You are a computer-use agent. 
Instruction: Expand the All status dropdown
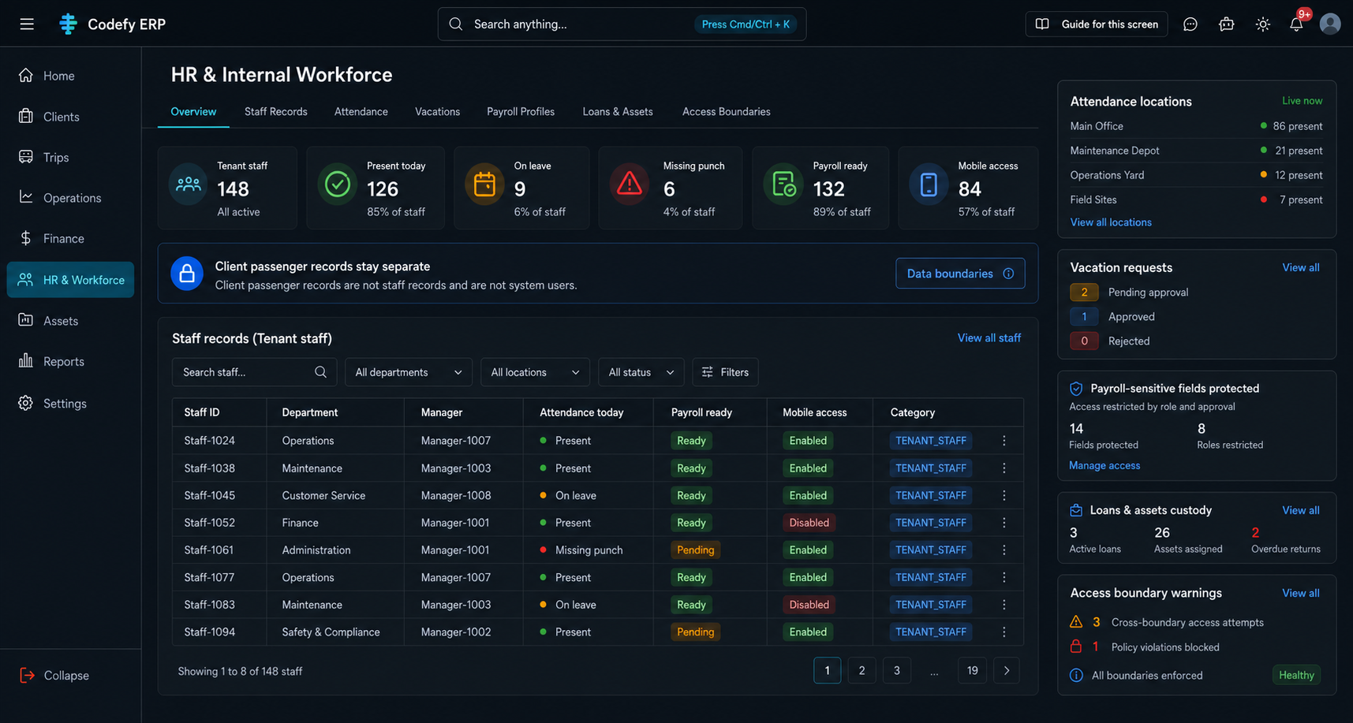pos(641,372)
